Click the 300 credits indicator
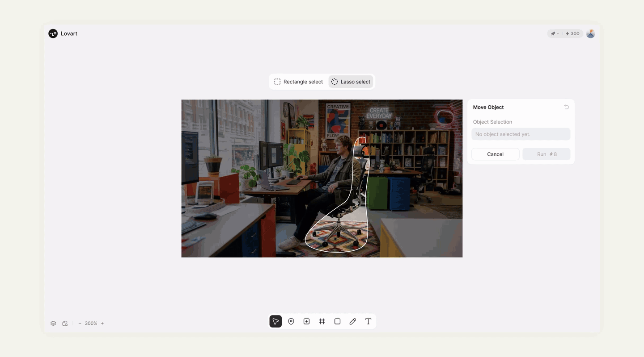The image size is (644, 357). (572, 33)
